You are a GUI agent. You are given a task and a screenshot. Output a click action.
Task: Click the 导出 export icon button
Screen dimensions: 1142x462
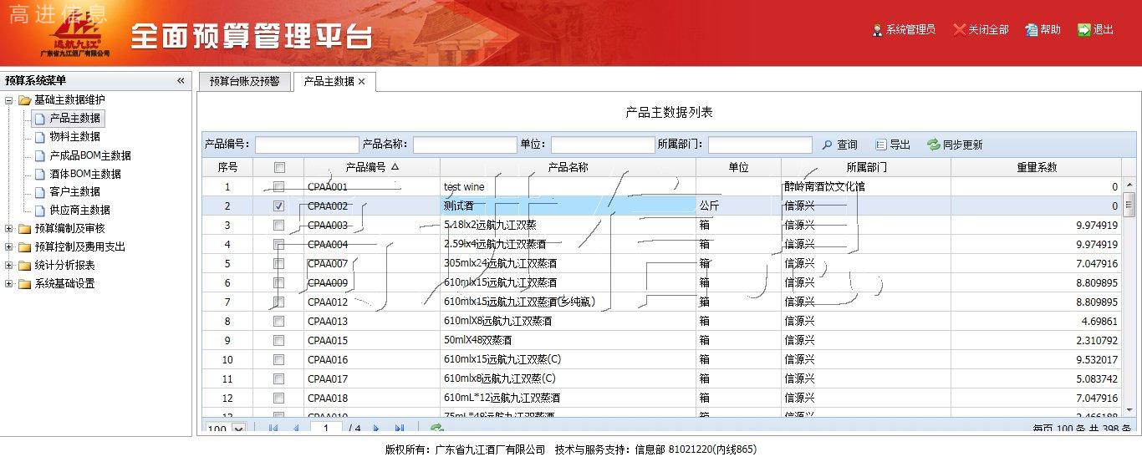click(x=881, y=145)
